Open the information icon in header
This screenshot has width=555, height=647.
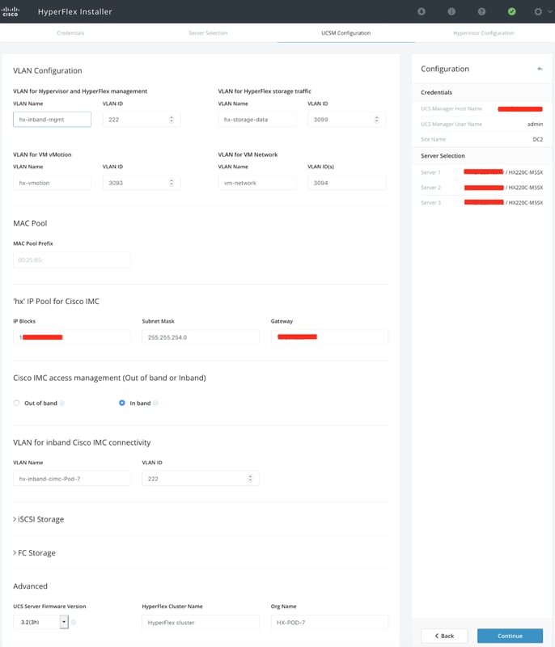coord(451,11)
